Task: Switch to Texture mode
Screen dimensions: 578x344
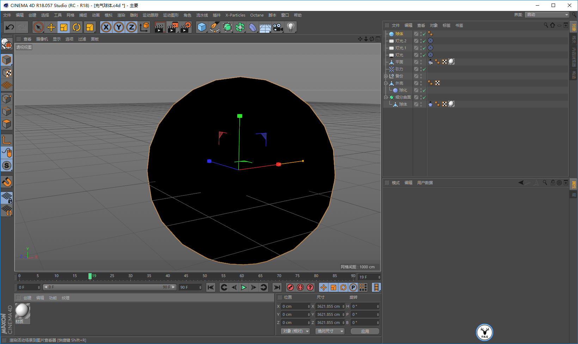Action: tap(7, 73)
